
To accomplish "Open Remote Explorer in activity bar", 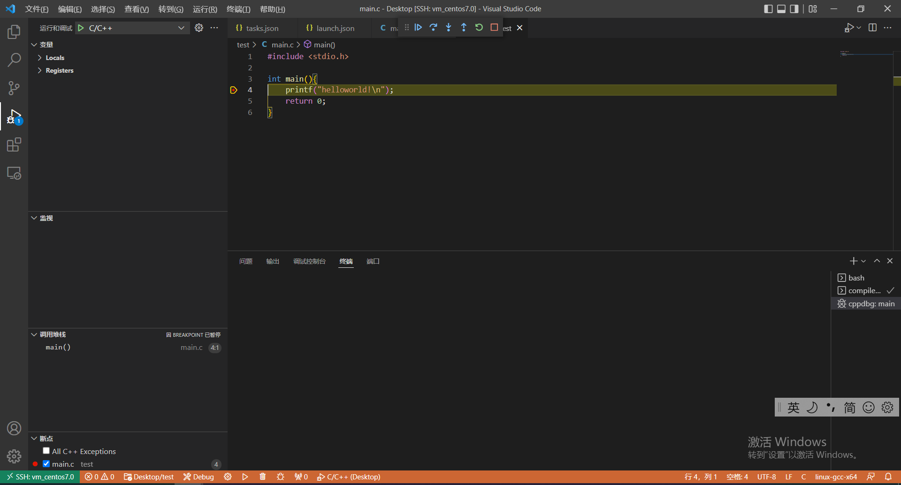I will click(x=14, y=173).
